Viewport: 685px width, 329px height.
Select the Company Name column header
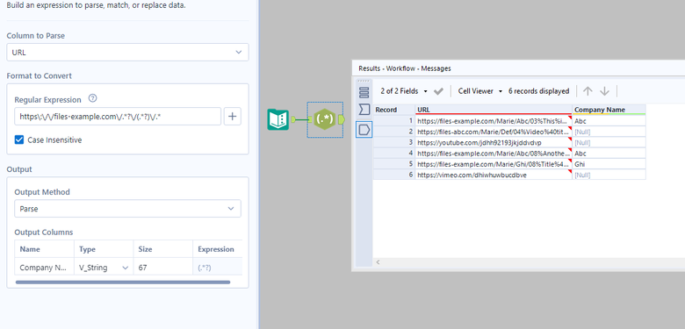tap(609, 110)
